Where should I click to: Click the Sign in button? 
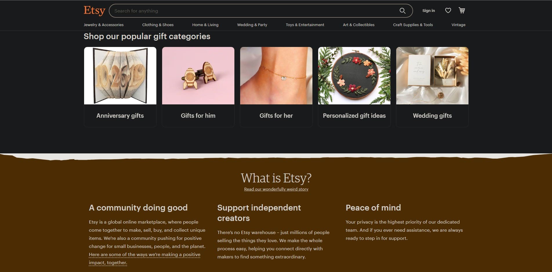click(x=428, y=11)
